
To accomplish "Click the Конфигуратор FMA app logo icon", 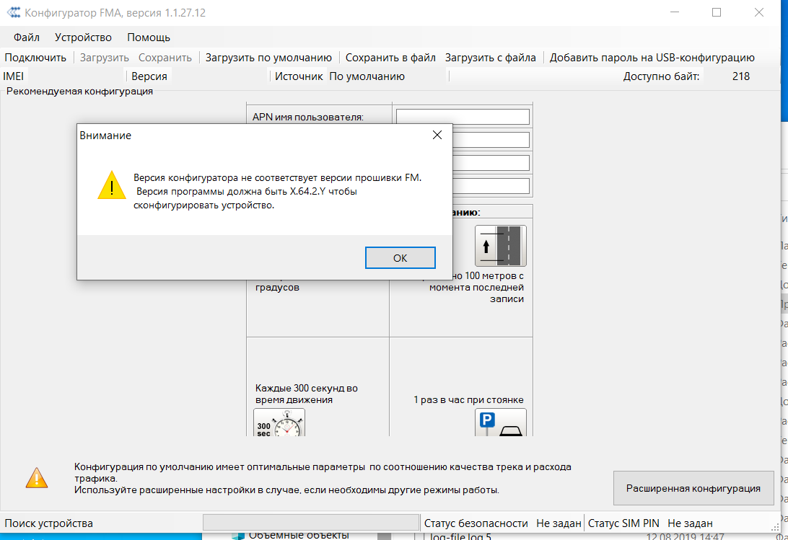I will (x=12, y=12).
